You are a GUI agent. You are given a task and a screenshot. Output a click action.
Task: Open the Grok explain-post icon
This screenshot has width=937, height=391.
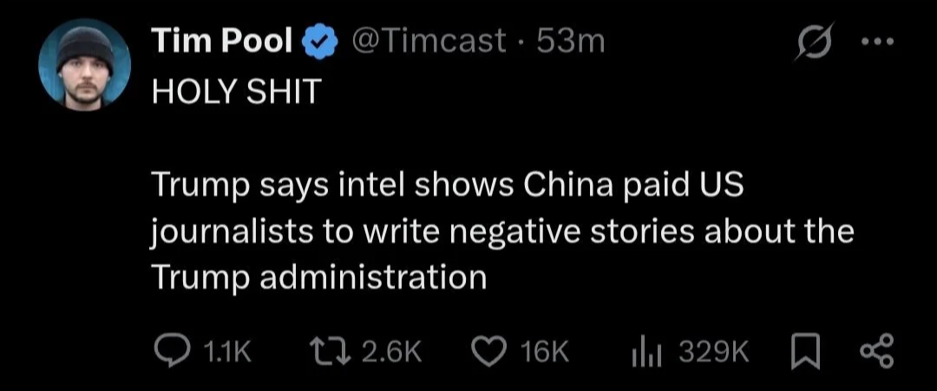(x=813, y=44)
